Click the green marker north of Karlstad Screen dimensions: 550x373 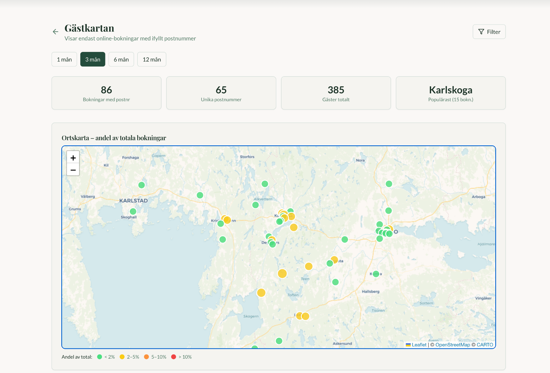(x=142, y=185)
